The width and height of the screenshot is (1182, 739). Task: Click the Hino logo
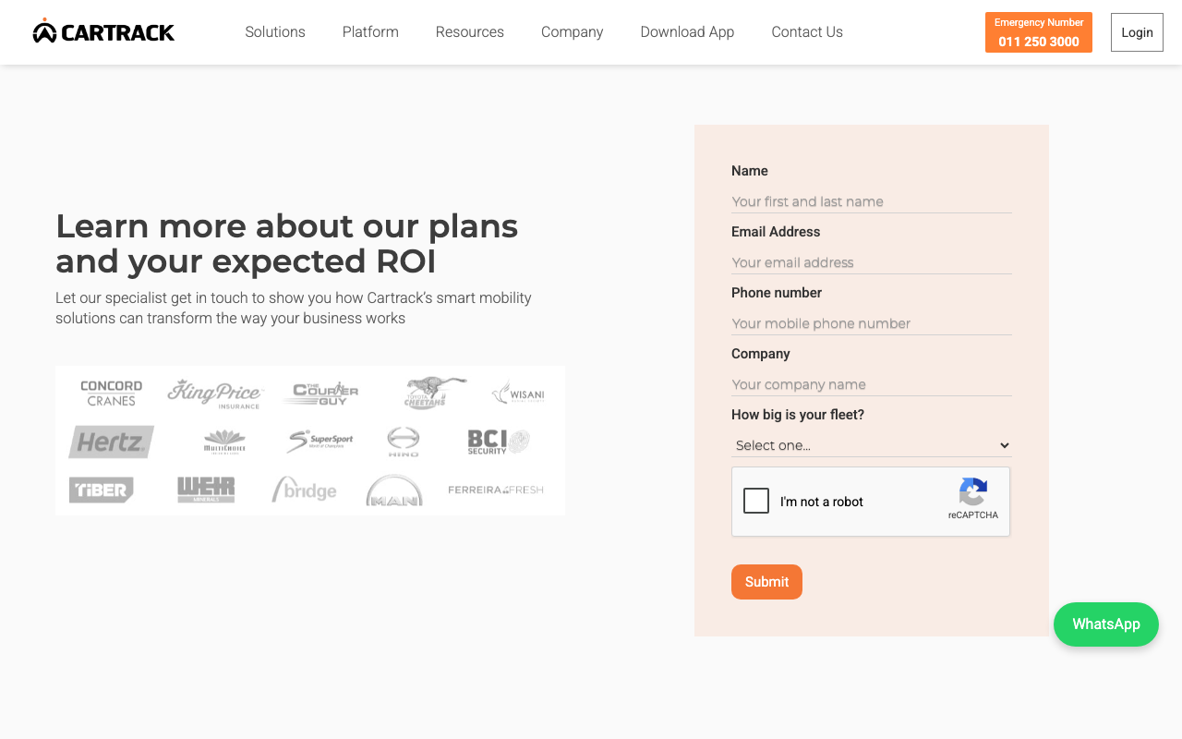[404, 442]
